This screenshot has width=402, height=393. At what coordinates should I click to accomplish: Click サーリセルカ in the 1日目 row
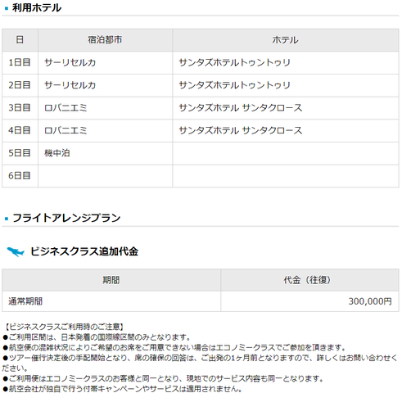[x=70, y=62]
